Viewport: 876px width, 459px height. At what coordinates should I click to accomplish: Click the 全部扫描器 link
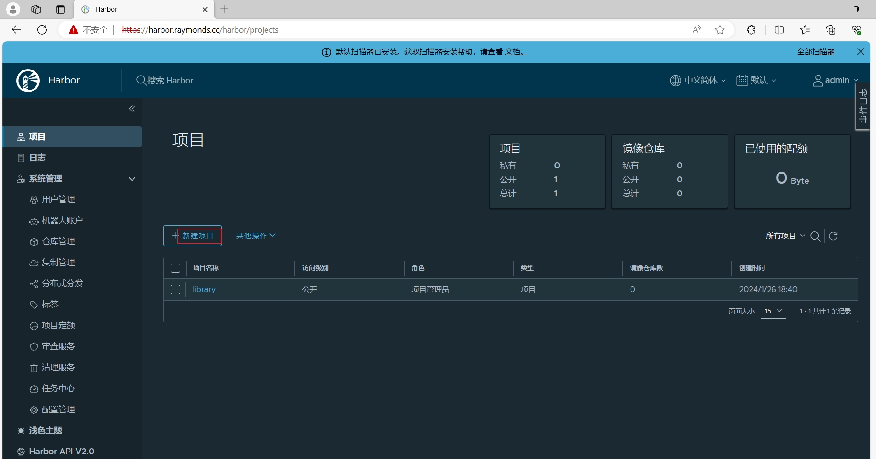816,52
